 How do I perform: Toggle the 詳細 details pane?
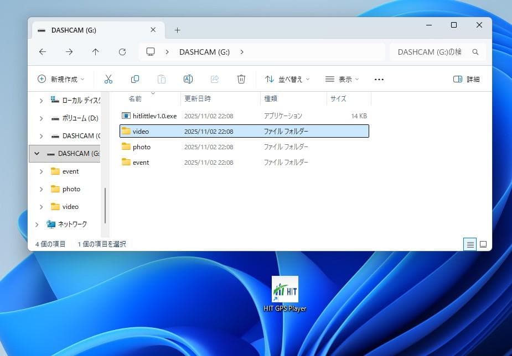tap(466, 79)
